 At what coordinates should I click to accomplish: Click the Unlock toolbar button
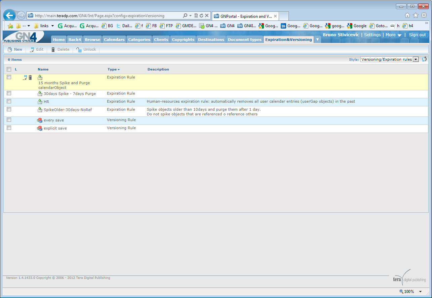(x=86, y=49)
